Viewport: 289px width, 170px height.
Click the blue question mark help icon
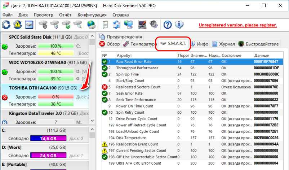(x=167, y=25)
